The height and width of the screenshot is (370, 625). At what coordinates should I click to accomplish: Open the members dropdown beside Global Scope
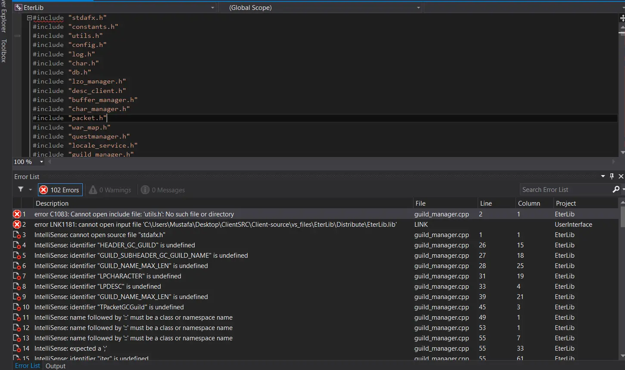[523, 8]
